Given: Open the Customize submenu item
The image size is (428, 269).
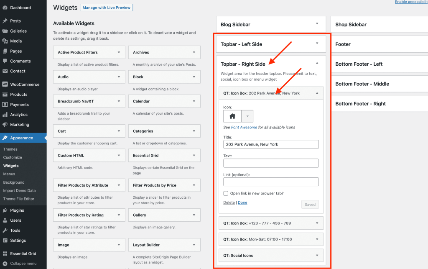Looking at the screenshot, I should coord(13,157).
